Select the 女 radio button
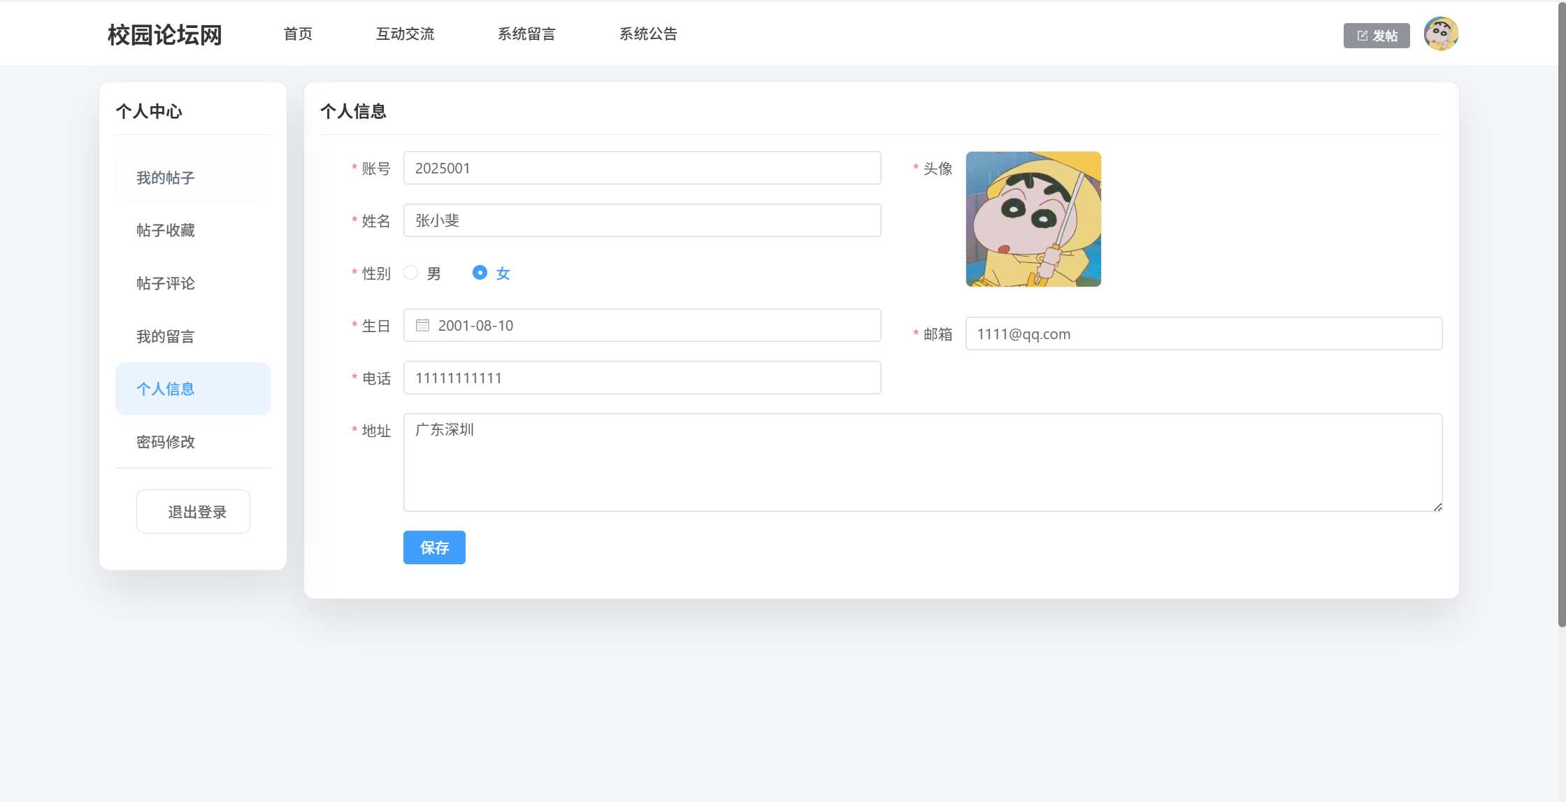Image resolution: width=1566 pixels, height=802 pixels. click(x=480, y=273)
